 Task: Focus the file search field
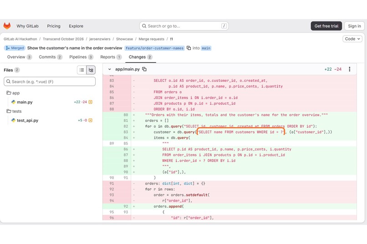coord(50,81)
